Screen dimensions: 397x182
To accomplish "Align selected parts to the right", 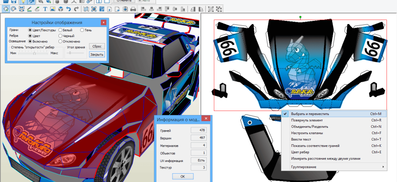I will 159,9.
